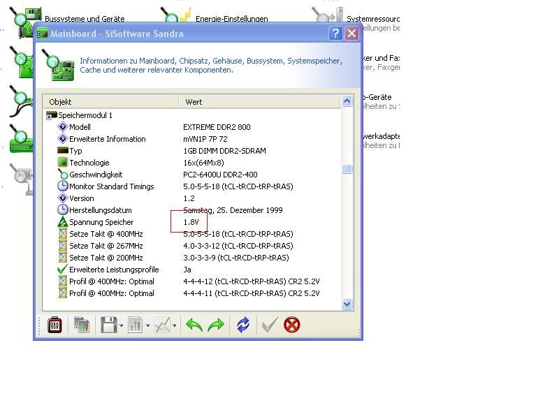Close the Mainboard Sandra window
This screenshot has height=419, width=559.
click(352, 34)
